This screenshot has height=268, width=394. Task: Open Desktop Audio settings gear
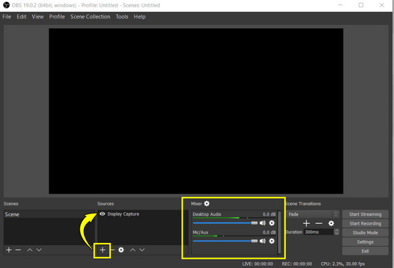272,223
